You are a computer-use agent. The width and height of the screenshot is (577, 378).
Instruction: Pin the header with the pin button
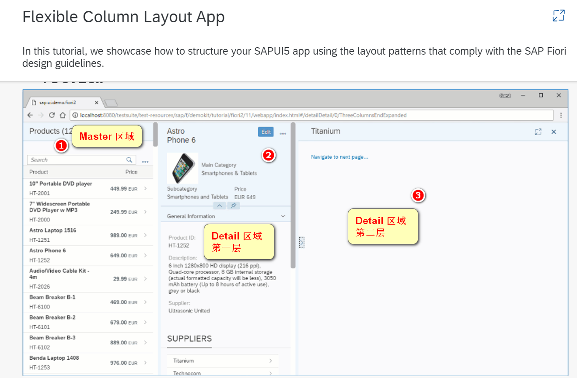click(x=234, y=205)
